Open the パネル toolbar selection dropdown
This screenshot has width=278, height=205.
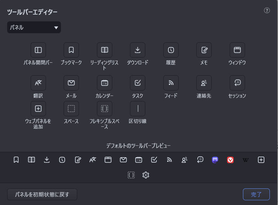(x=34, y=28)
